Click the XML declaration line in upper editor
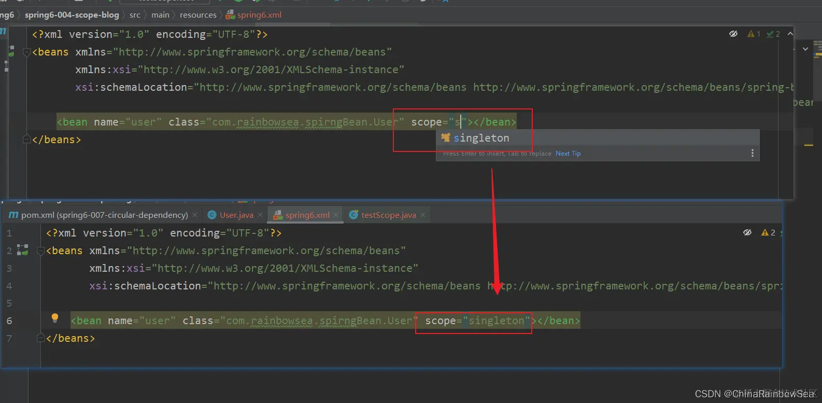Image resolution: width=822 pixels, height=403 pixels. tap(150, 34)
